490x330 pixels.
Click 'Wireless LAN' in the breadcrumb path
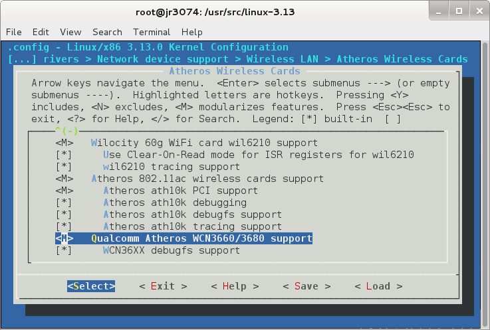click(x=282, y=59)
